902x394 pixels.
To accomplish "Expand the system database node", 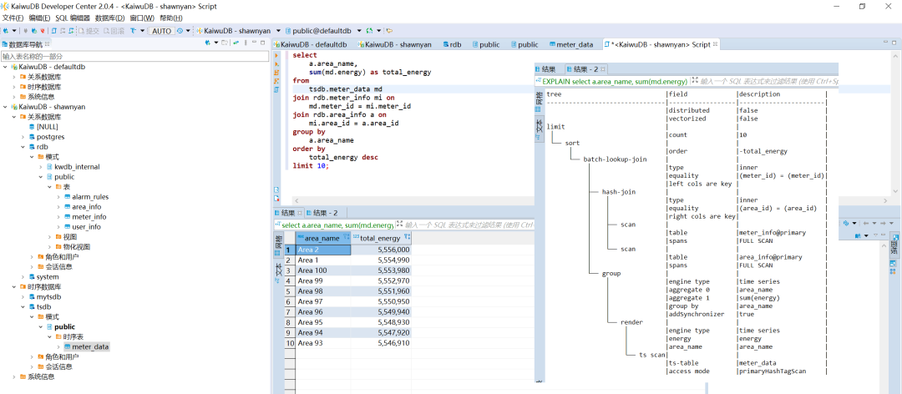I will 23,276.
